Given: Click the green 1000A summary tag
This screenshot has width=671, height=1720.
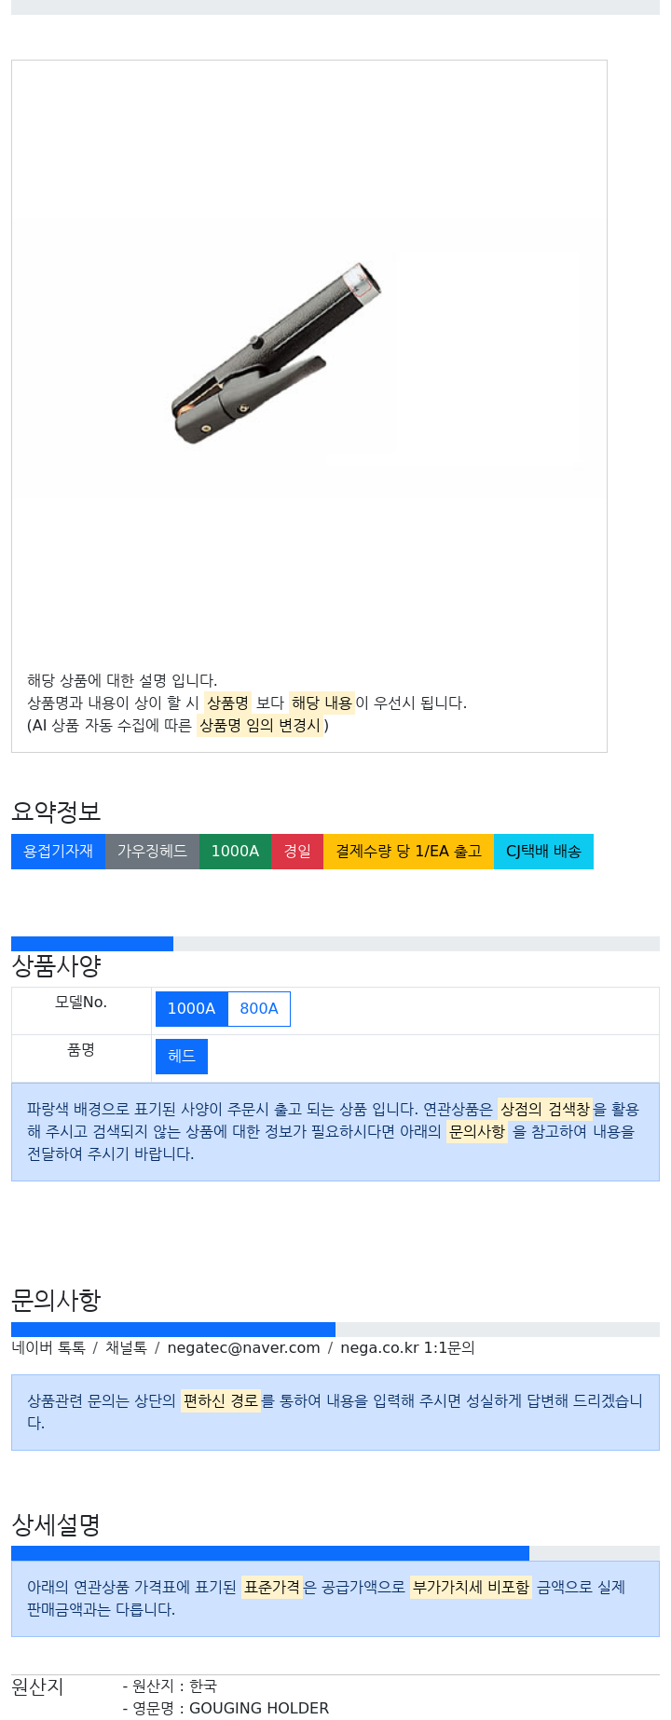Looking at the screenshot, I should [x=235, y=852].
